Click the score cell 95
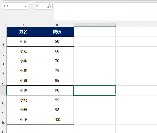 coord(57,100)
